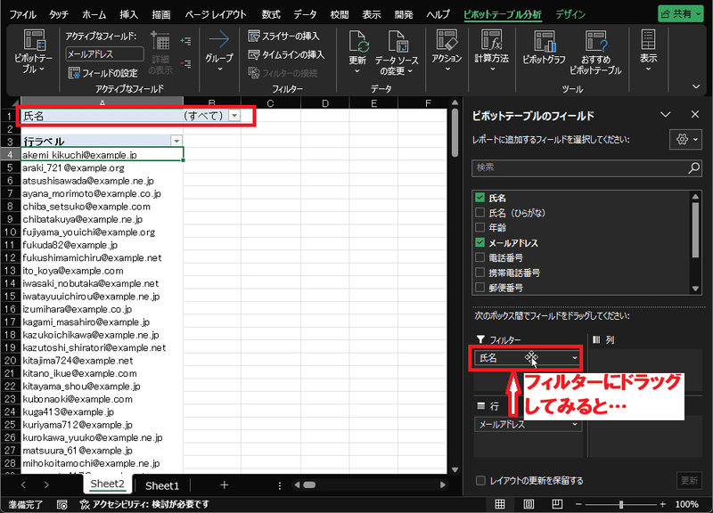This screenshot has width=713, height=513.
Task: Click the horizontal scrollbar thumb
Action: click(309, 484)
